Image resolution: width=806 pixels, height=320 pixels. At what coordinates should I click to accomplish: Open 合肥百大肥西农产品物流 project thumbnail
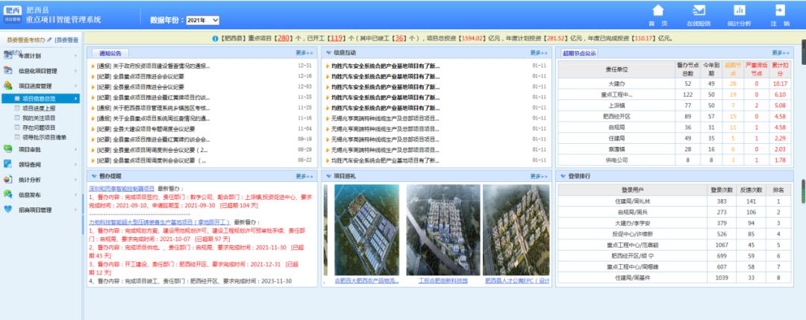click(362, 230)
